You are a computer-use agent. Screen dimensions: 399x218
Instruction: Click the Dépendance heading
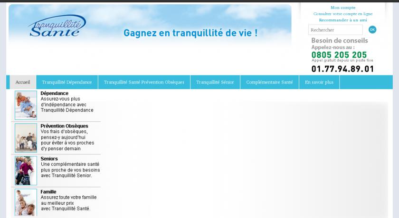click(x=55, y=93)
